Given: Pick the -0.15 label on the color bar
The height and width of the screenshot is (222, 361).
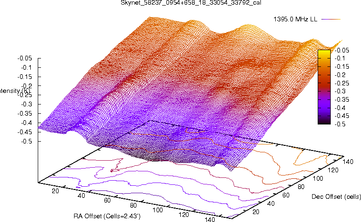Looking at the screenshot, I should [341, 66].
